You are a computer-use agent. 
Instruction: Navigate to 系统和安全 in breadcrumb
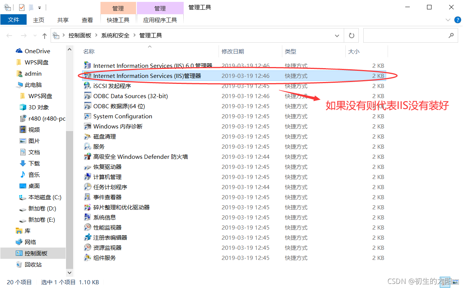pyautogui.click(x=115, y=35)
